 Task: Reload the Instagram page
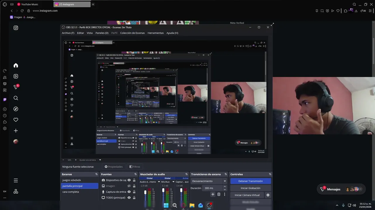(x=22, y=11)
